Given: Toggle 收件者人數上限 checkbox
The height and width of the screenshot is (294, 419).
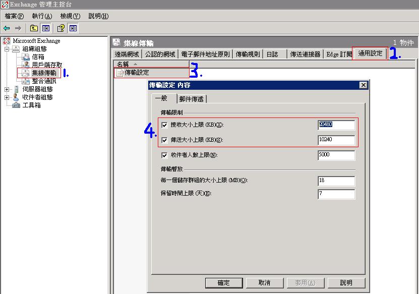Looking at the screenshot, I should 164,155.
